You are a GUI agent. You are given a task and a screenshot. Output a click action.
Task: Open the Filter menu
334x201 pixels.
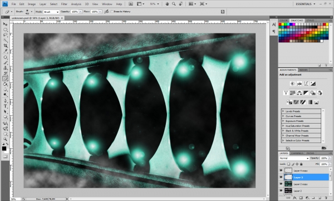(x=64, y=4)
